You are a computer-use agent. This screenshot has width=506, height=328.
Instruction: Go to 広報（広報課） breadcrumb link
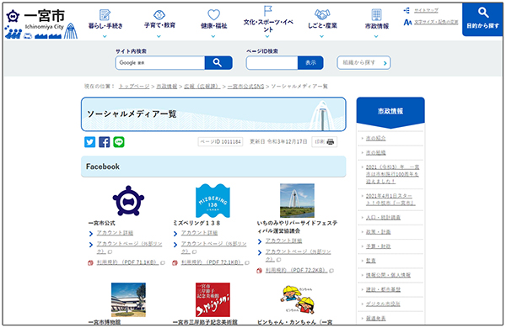pos(202,87)
